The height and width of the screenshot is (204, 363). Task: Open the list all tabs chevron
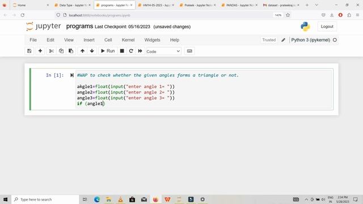click(316, 5)
